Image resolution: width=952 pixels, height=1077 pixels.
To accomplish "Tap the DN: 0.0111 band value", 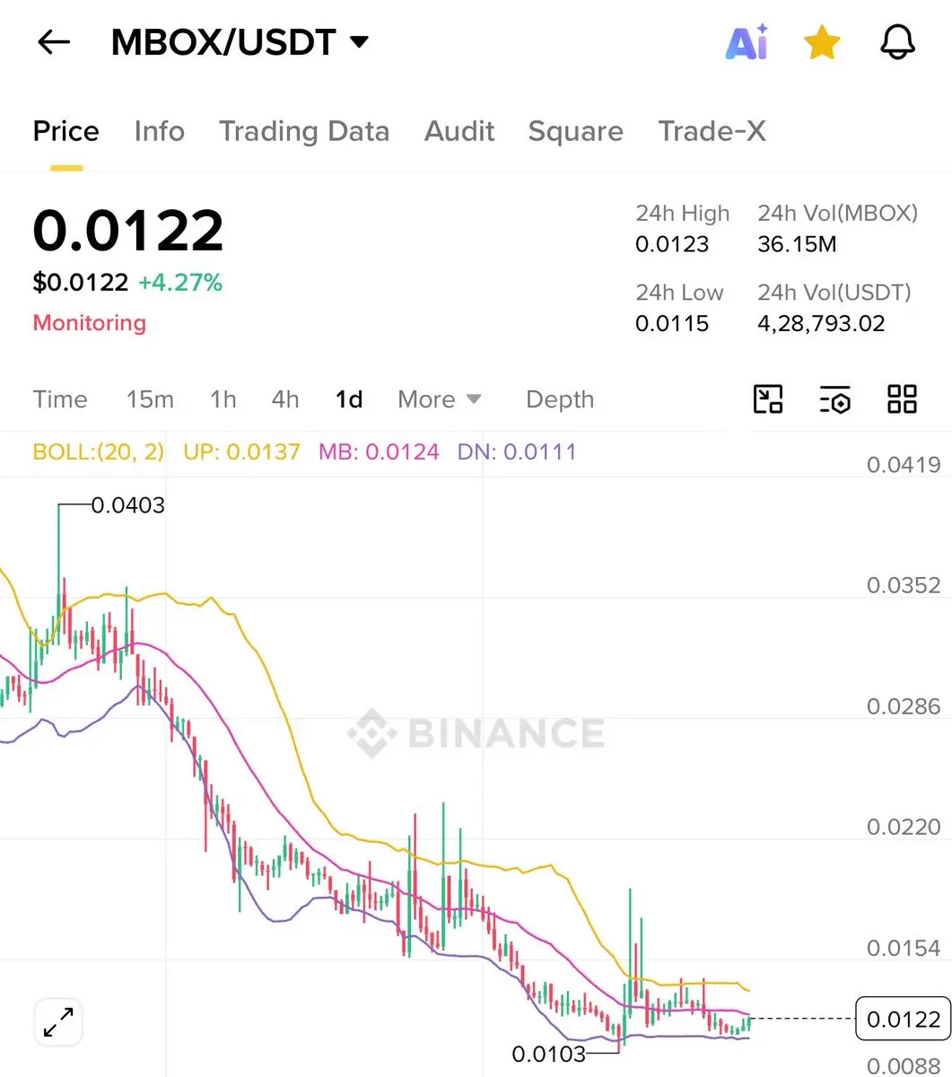I will pos(517,451).
